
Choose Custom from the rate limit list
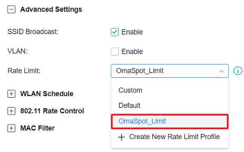click(170, 90)
